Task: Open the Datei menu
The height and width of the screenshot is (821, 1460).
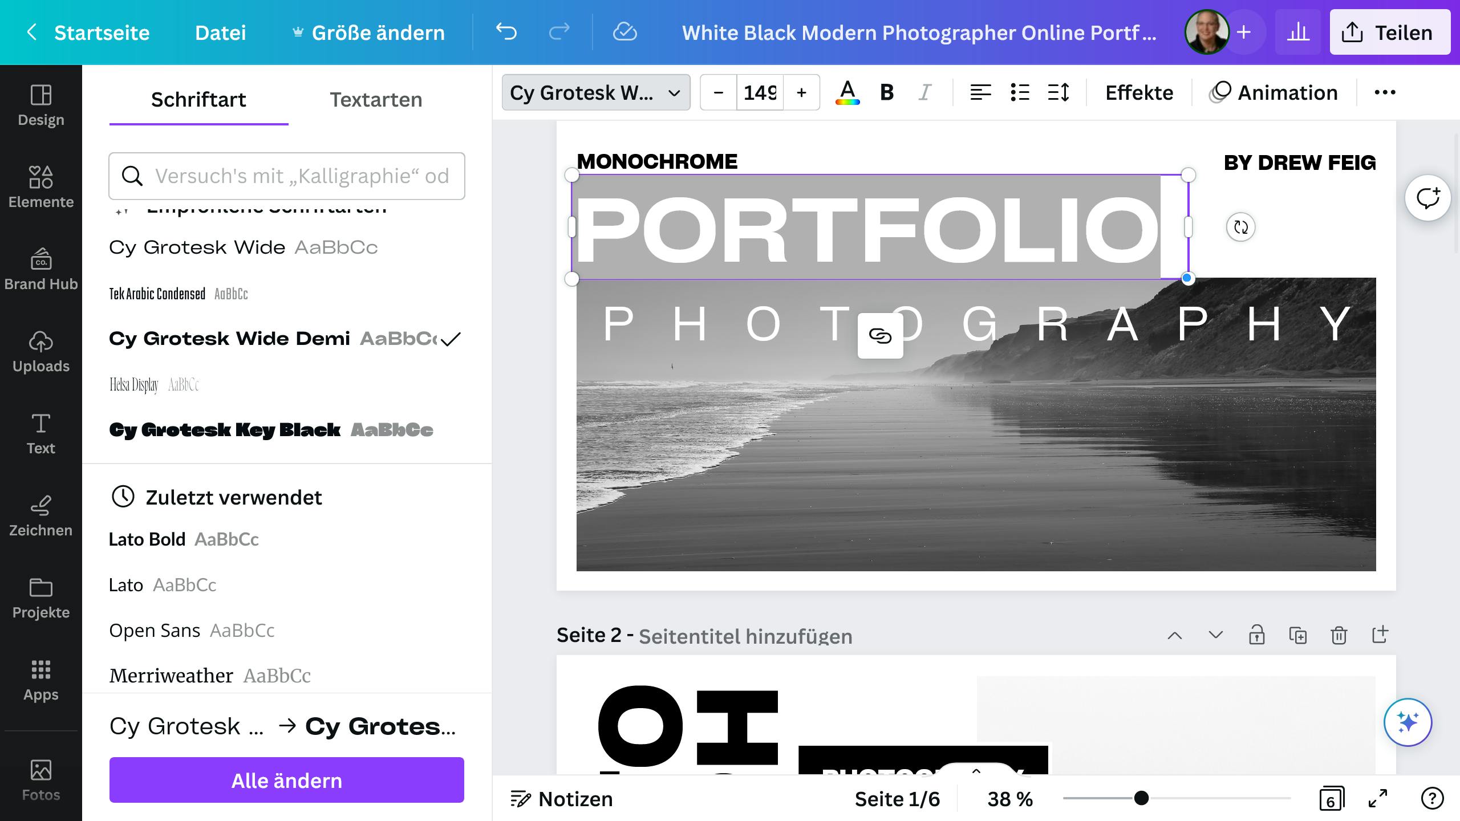Action: [221, 32]
